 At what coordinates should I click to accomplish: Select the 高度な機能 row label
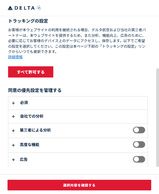click(29, 145)
